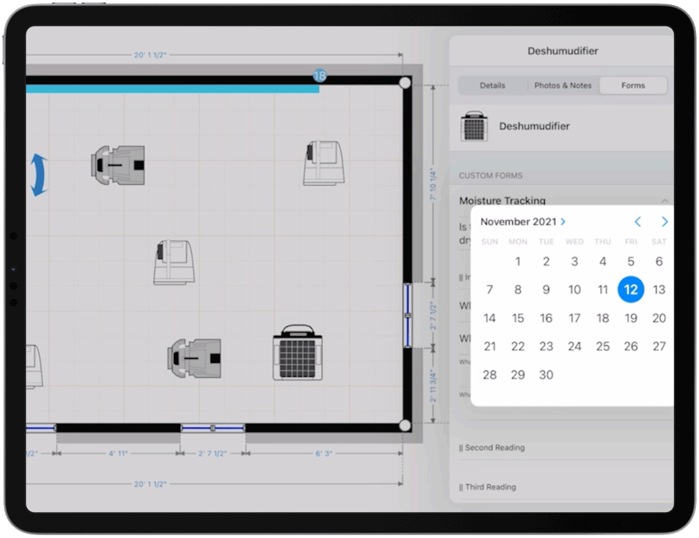Select the window symbol on the bottom wall

pyautogui.click(x=213, y=427)
